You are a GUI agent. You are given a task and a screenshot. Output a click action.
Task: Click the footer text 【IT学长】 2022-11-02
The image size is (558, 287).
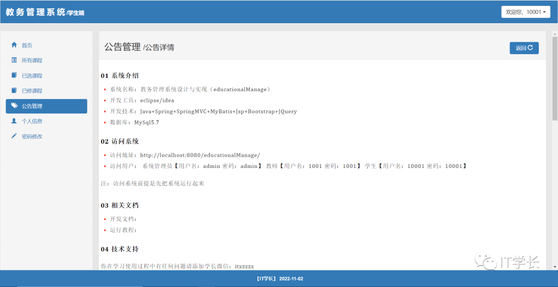(280, 279)
